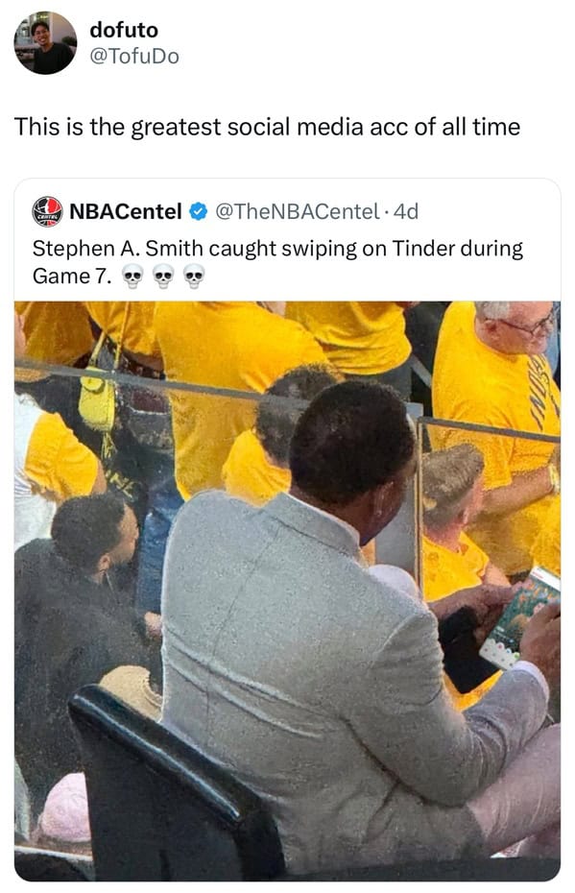Screen dimensions: 575x893
Task: Open the quoted 'Stephen A. Smith caught swiping' text
Action: click(277, 262)
